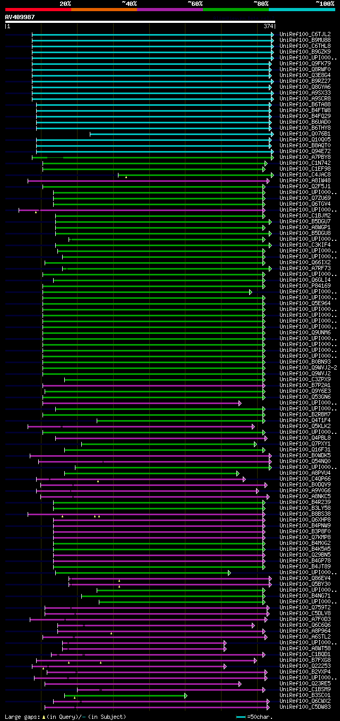Click the UniRef100_Q53GN6 label
340x721 pixels.
click(x=305, y=397)
